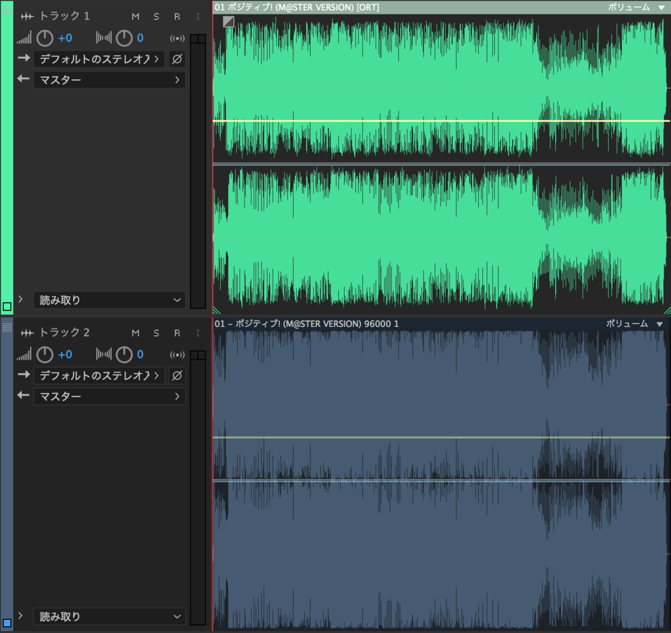Click Track 1 output arrow icon
Screen dimensions: 671x633
pos(24,79)
